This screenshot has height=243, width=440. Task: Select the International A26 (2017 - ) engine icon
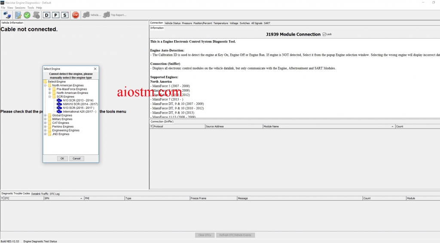59,111
